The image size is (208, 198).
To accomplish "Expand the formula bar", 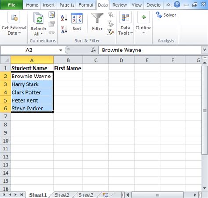I will [204, 50].
